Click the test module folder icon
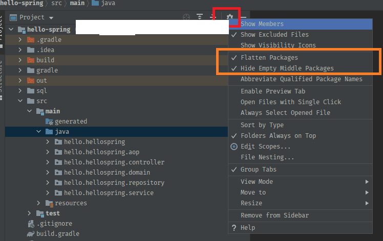This screenshot has height=241, width=383. pos(40,213)
